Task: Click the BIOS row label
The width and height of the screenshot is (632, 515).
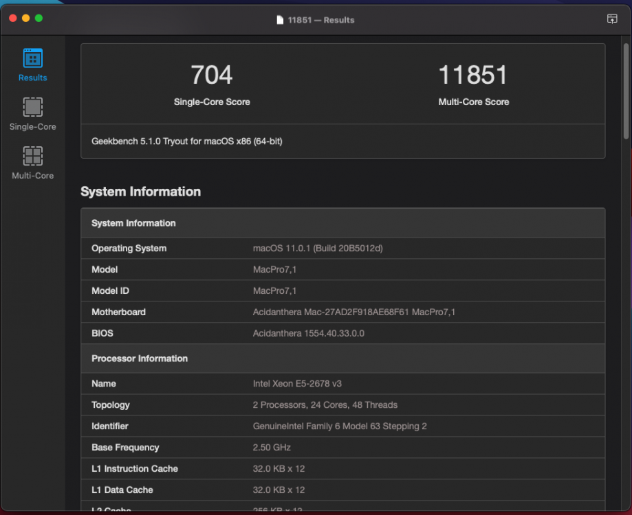Action: click(102, 333)
